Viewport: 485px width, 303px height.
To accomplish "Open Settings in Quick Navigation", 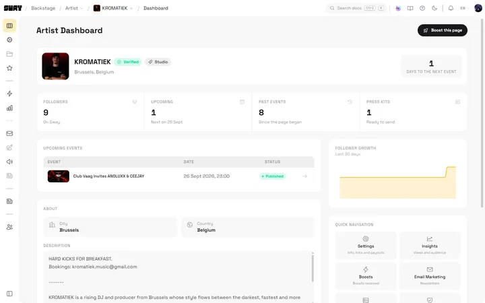I will click(366, 246).
